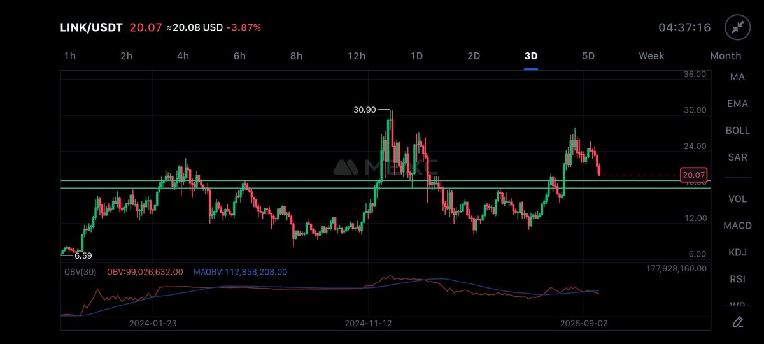Switch to Week timeframe
Screen dimensions: 764x344
(651, 56)
